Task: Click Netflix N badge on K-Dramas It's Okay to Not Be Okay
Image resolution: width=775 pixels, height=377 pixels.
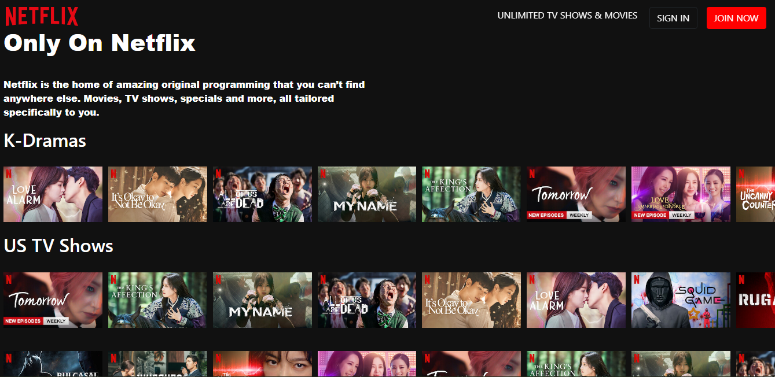Action: tap(113, 173)
